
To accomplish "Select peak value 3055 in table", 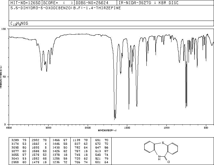I will [x=15, y=155].
